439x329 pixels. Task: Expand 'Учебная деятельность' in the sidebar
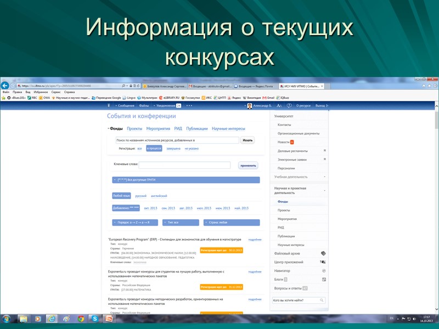tap(291, 177)
